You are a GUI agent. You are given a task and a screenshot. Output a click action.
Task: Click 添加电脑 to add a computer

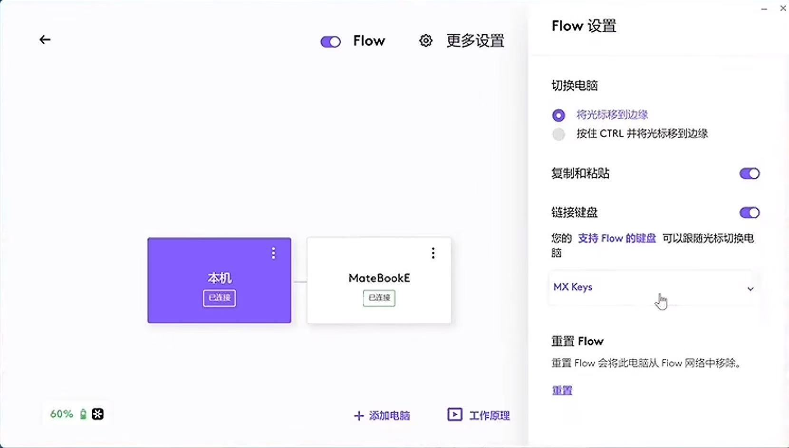coord(389,416)
